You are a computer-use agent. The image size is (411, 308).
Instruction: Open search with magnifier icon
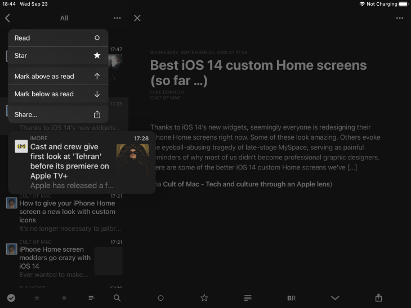click(x=117, y=298)
